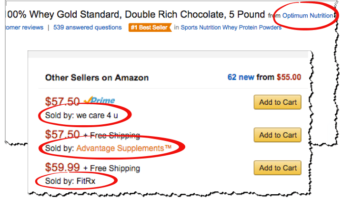Add the we care 4 u offer to cart
This screenshot has width=342, height=199.
tap(277, 102)
